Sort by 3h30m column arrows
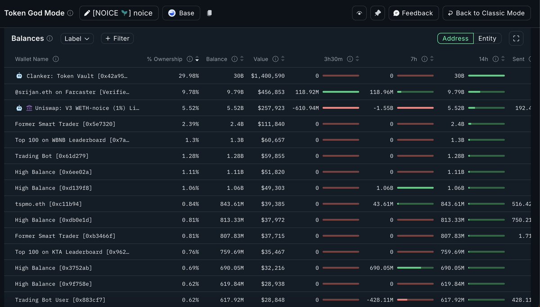 (x=357, y=59)
